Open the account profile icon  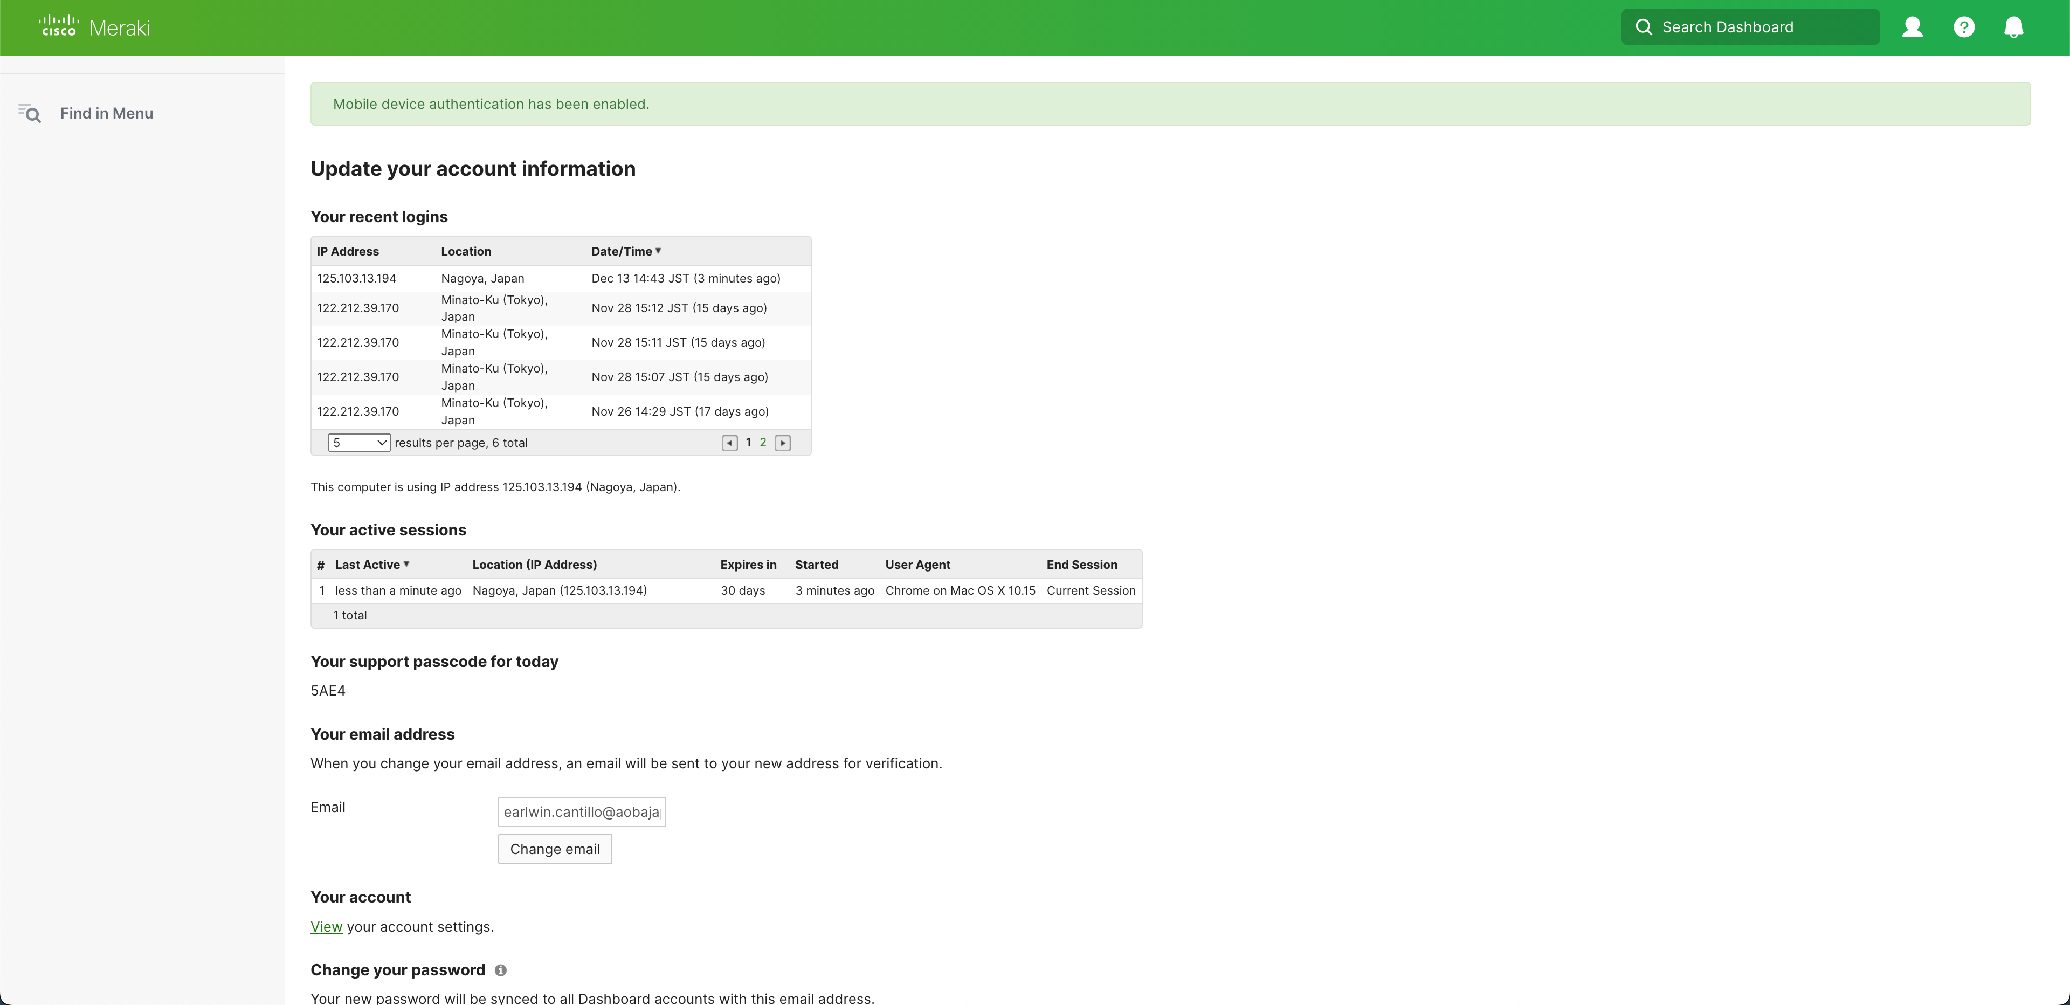coord(1913,26)
